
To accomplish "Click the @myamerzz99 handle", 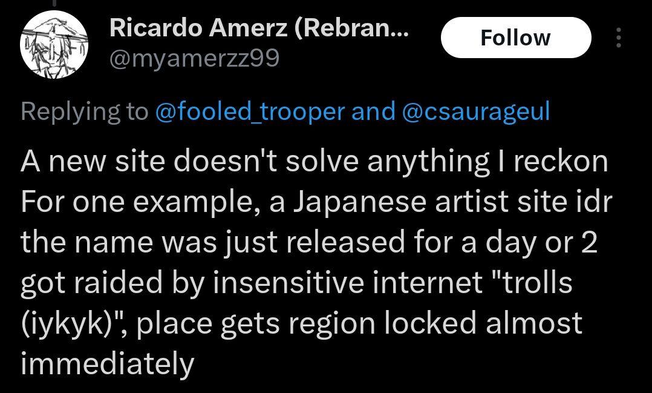I will tap(194, 59).
